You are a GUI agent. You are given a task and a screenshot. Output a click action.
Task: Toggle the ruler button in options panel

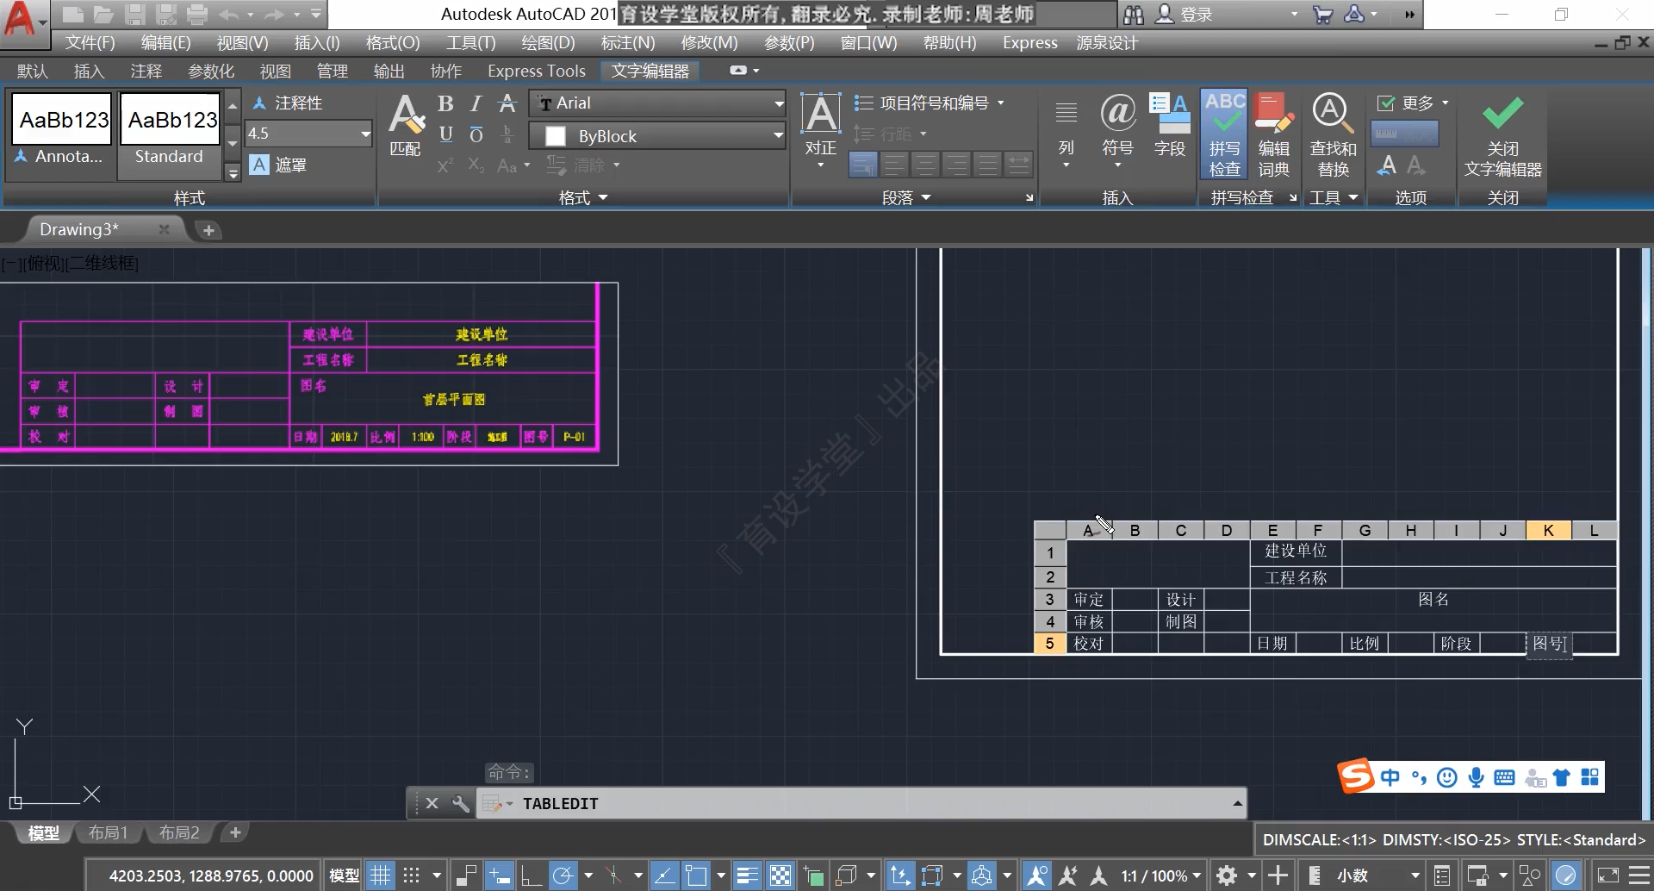pos(1405,134)
